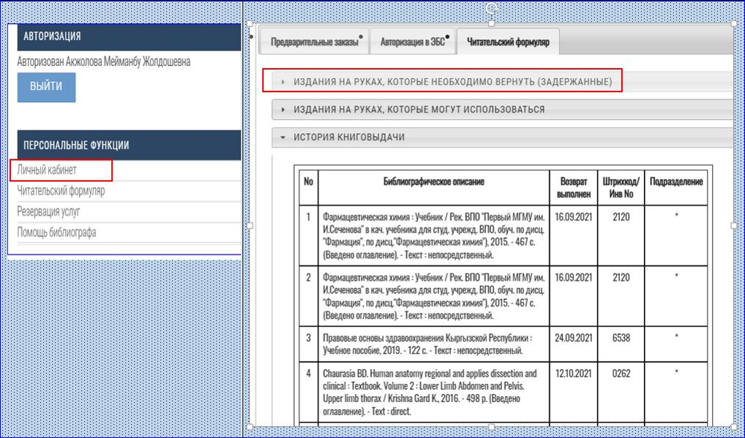Switch to 'Авторизация в ЭБС' tab

413,42
